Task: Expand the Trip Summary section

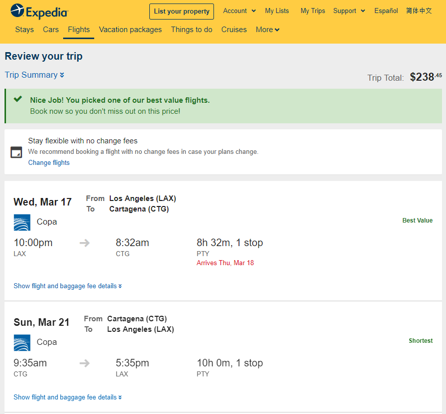Action: click(35, 75)
